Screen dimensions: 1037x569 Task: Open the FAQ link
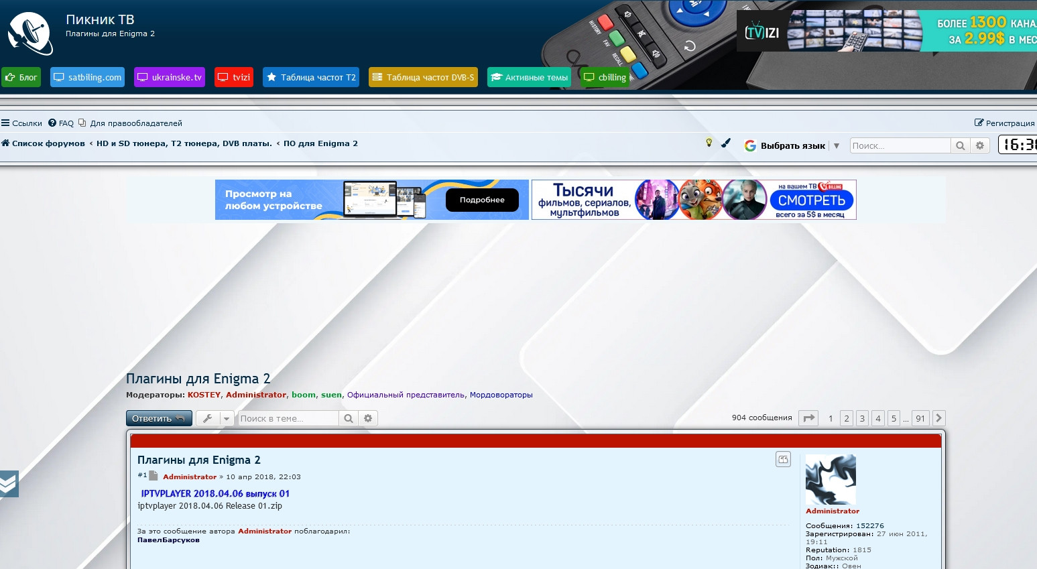click(x=61, y=123)
